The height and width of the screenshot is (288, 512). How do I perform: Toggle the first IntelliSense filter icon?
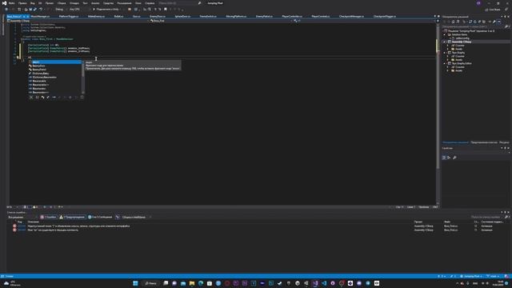[31, 97]
